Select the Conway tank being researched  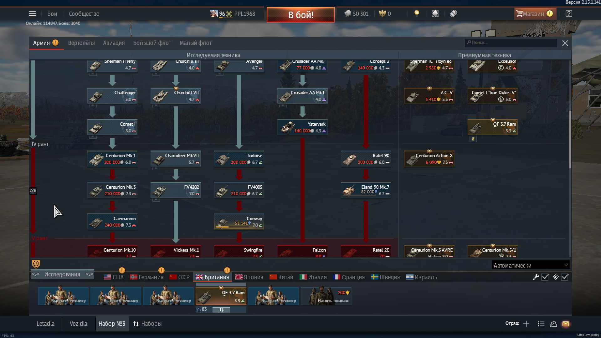[239, 222]
